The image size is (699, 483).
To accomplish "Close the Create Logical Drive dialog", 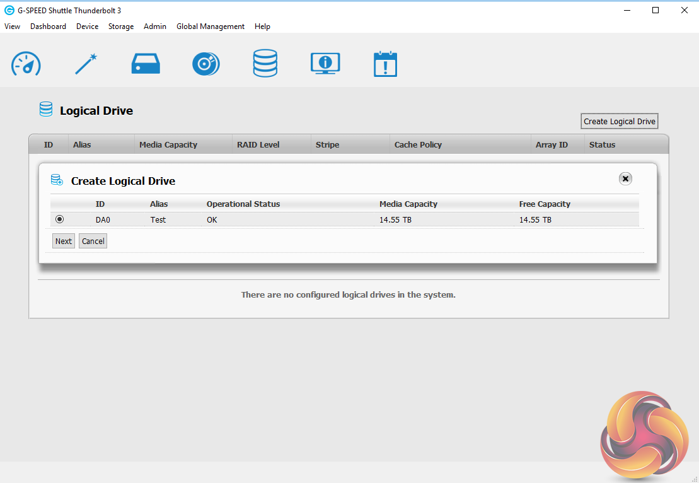I will tap(625, 179).
